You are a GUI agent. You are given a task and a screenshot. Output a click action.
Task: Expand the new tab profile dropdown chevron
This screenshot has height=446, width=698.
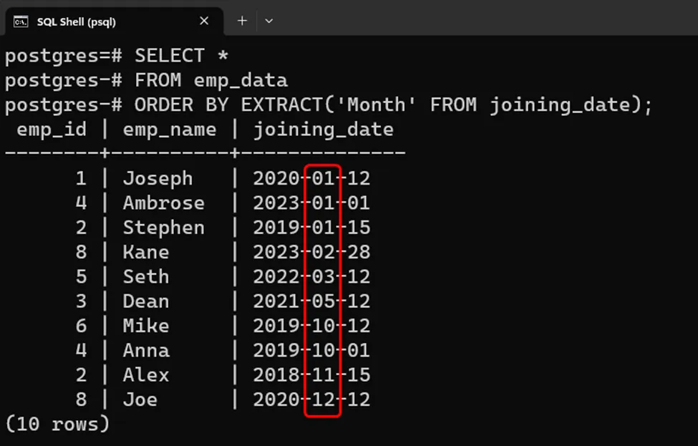[269, 21]
